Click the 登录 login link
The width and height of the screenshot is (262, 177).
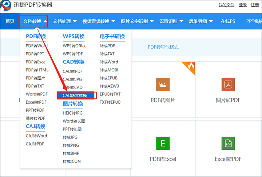[243, 5]
